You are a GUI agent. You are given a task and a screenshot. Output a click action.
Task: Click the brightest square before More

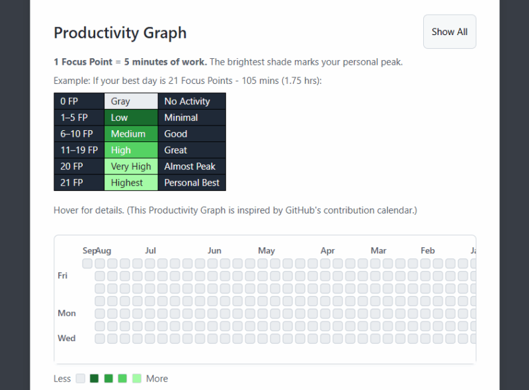click(136, 378)
